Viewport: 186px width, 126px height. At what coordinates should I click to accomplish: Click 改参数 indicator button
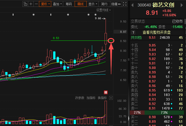80,98
